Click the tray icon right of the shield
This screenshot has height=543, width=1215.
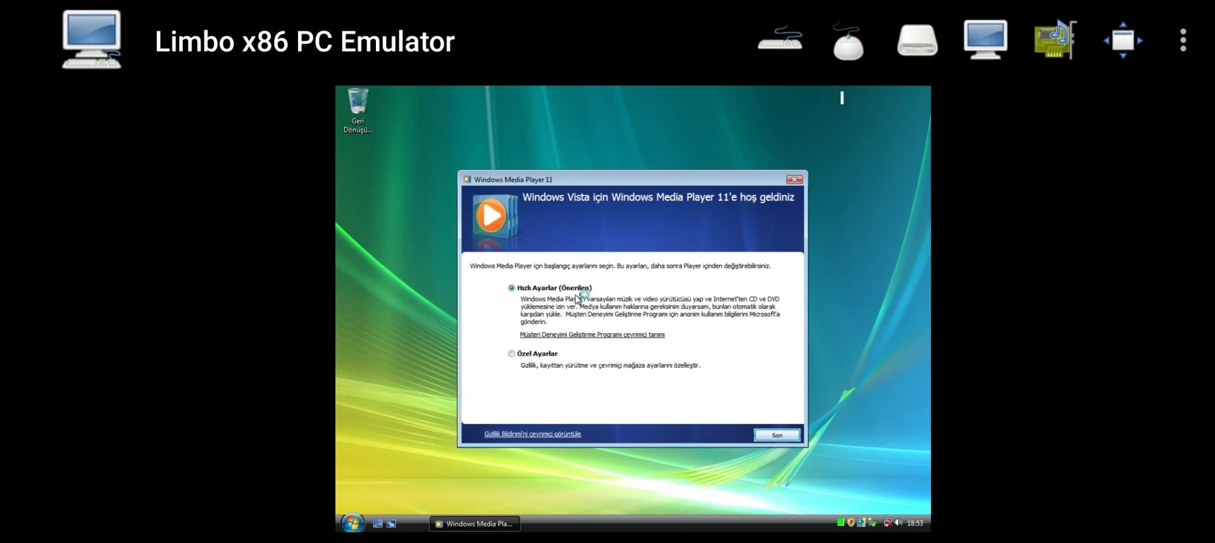[x=861, y=522]
